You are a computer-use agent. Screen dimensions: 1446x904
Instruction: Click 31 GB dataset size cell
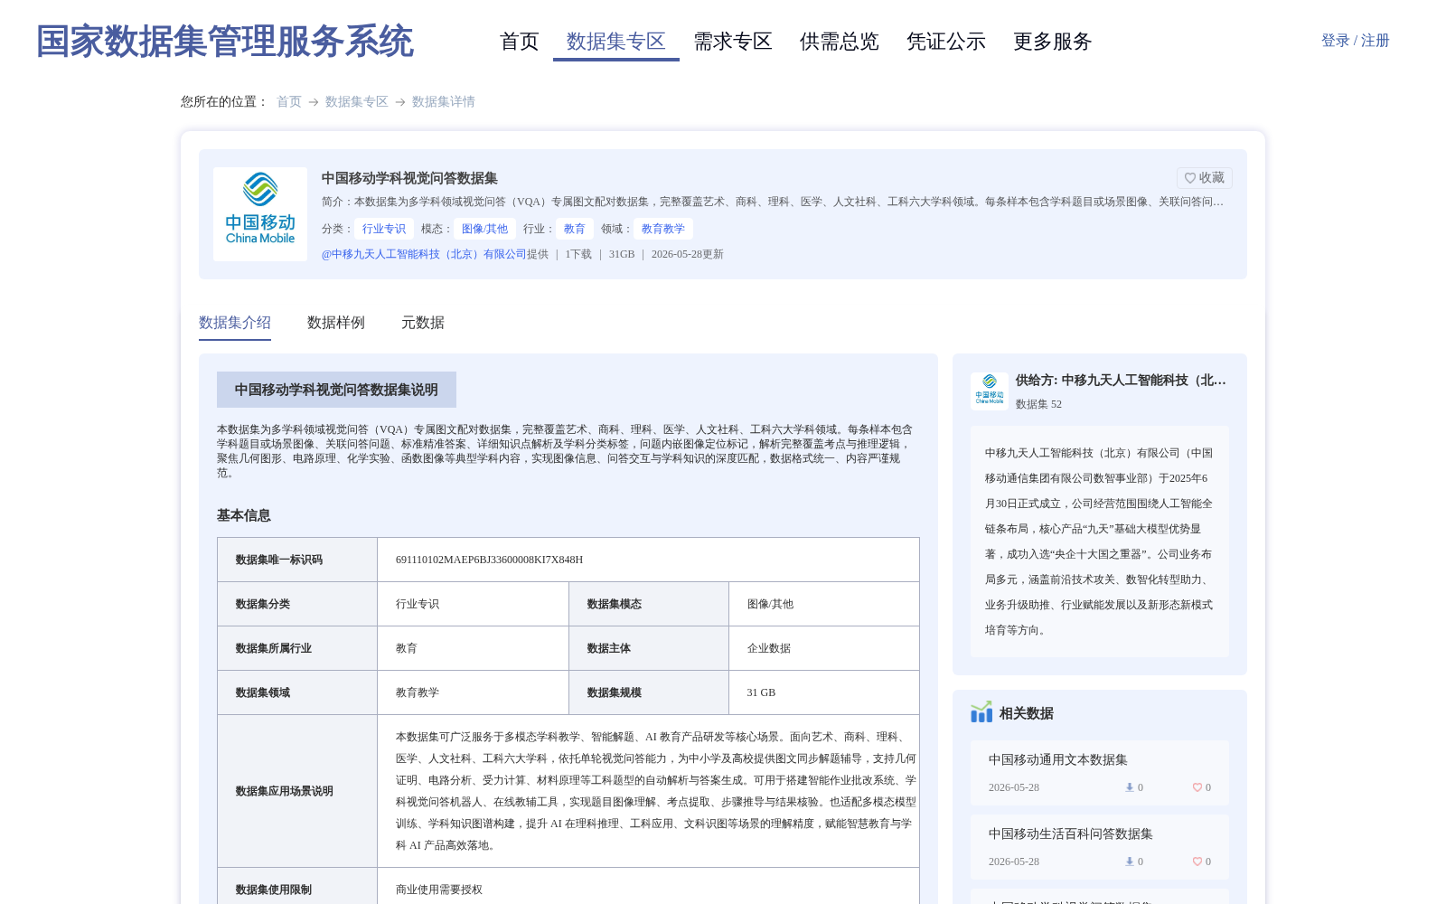[824, 692]
